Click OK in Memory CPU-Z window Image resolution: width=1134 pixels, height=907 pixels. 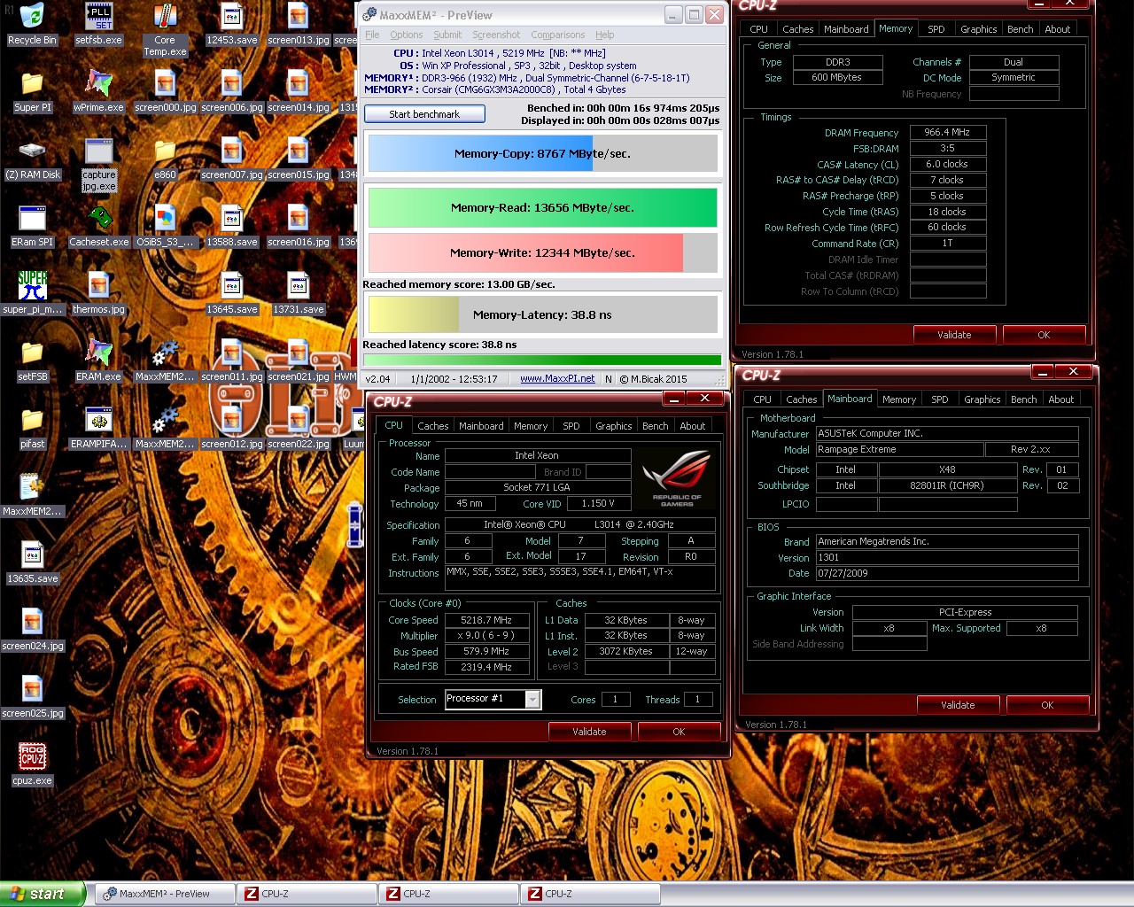[1044, 335]
